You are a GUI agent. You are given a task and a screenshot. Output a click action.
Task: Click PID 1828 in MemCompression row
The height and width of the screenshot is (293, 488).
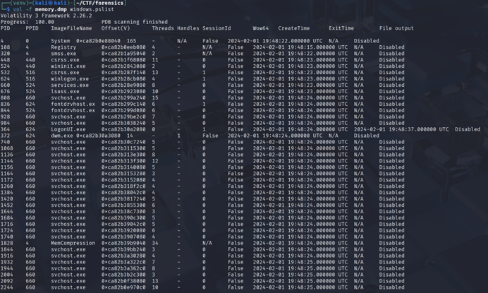click(7, 243)
